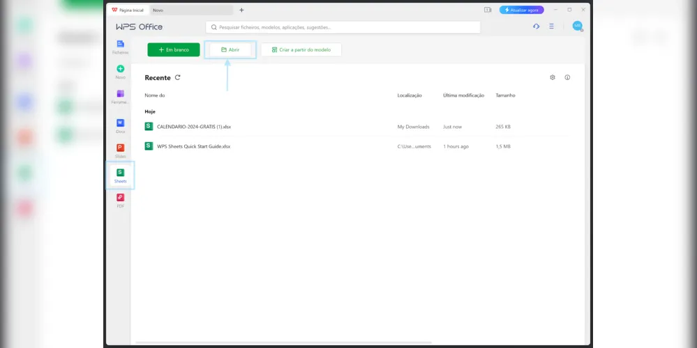This screenshot has width=697, height=348.
Task: Refresh the Recente list
Action: tap(178, 77)
